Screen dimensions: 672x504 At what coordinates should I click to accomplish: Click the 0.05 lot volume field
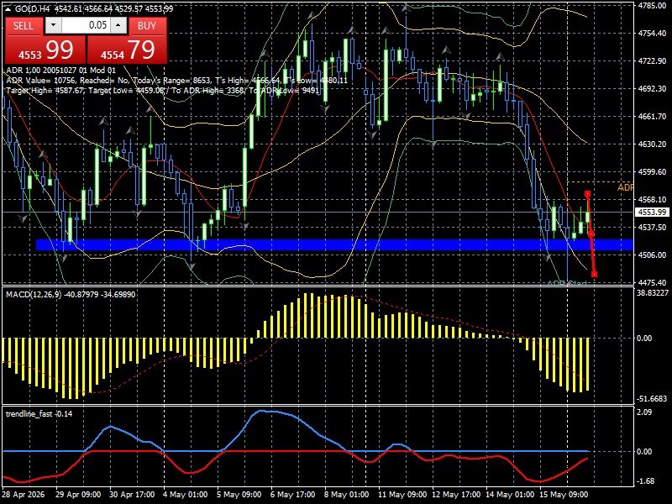(86, 25)
